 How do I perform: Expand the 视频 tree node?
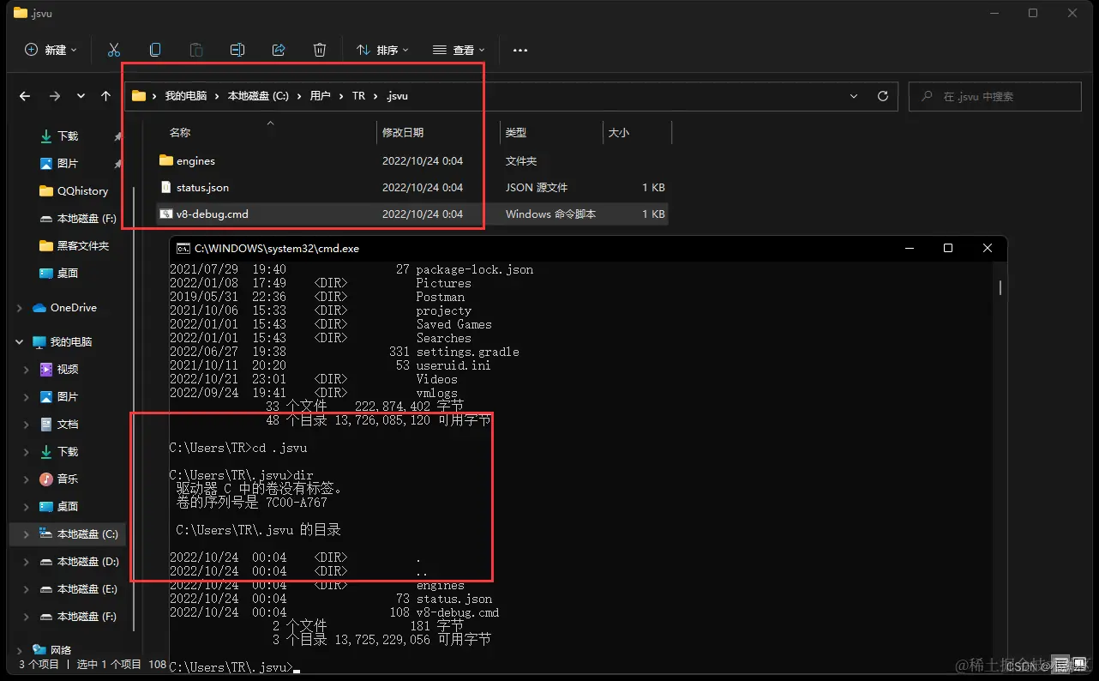pyautogui.click(x=27, y=369)
